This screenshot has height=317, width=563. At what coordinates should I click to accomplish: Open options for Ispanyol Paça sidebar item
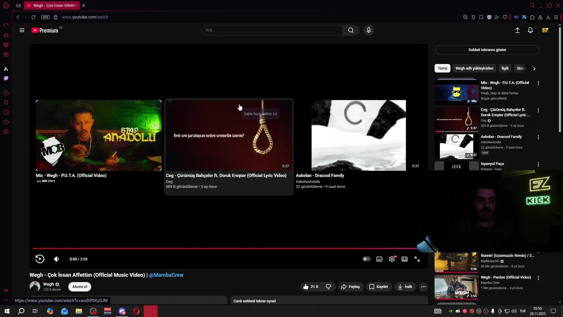[x=538, y=164]
